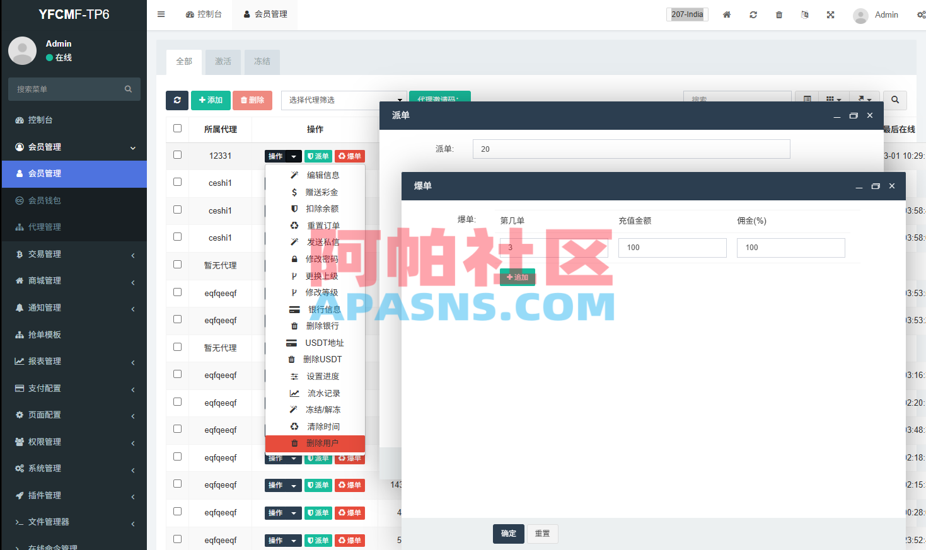
Task: Choose 删除用户 in the operations menu
Action: click(315, 444)
